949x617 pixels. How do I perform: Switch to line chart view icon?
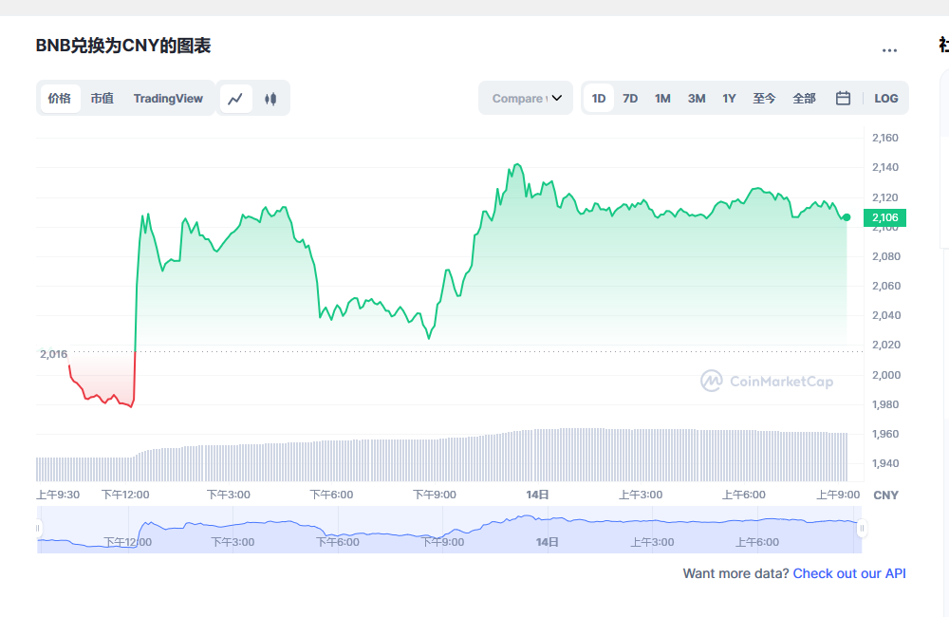click(236, 99)
